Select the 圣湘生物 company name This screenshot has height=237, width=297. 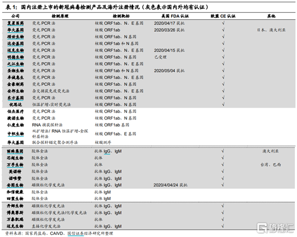pos(16,71)
